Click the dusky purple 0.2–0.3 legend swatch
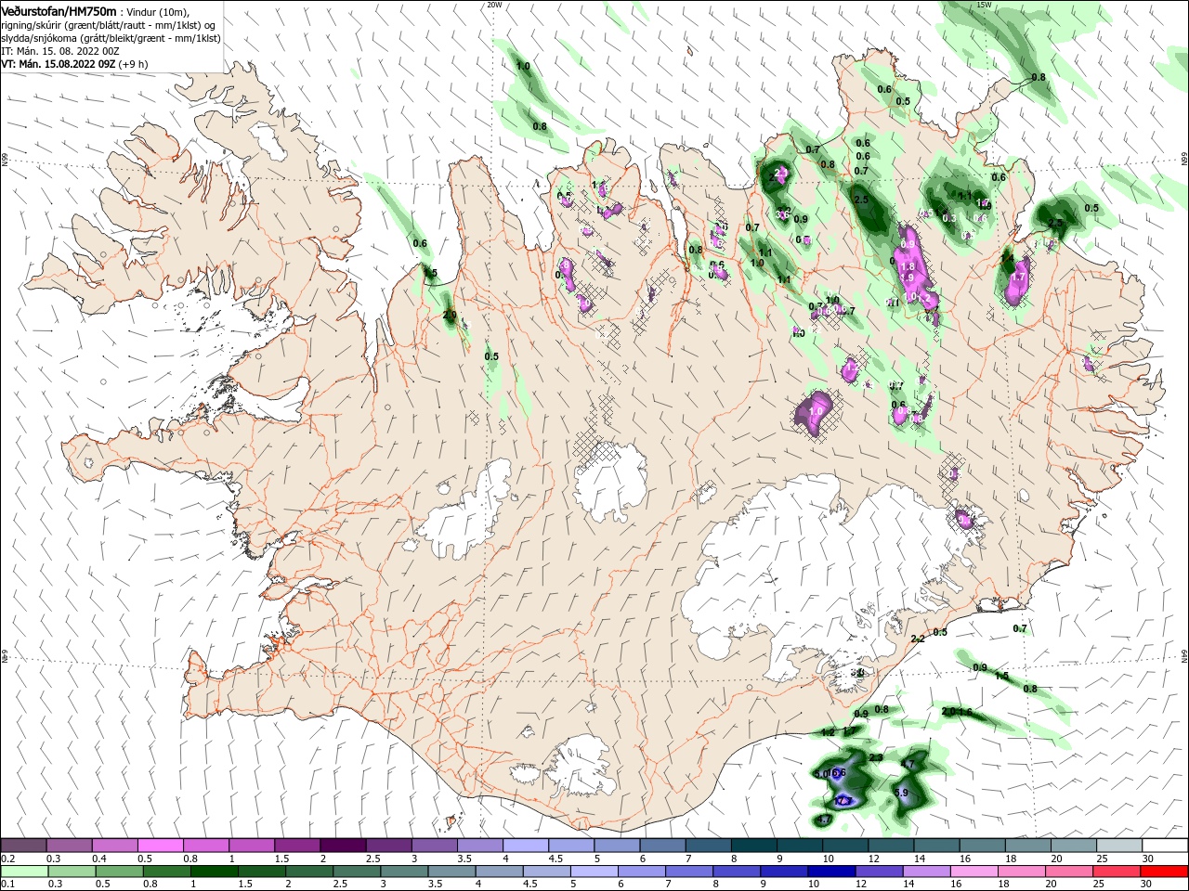Image resolution: width=1189 pixels, height=891 pixels. coord(23,846)
